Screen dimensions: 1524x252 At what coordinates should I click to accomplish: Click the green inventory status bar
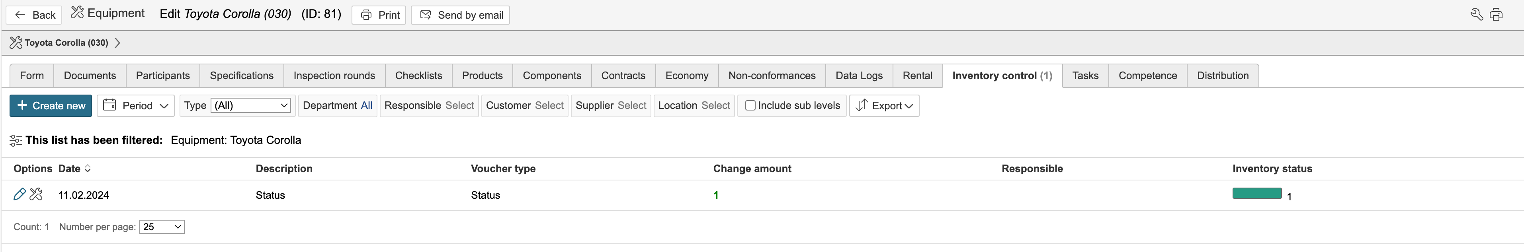(1256, 194)
